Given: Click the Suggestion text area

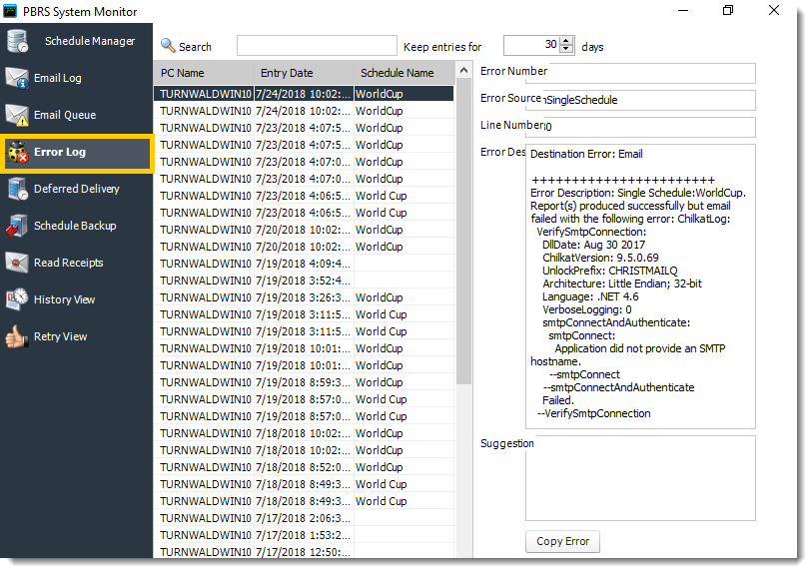Looking at the screenshot, I should coord(640,477).
